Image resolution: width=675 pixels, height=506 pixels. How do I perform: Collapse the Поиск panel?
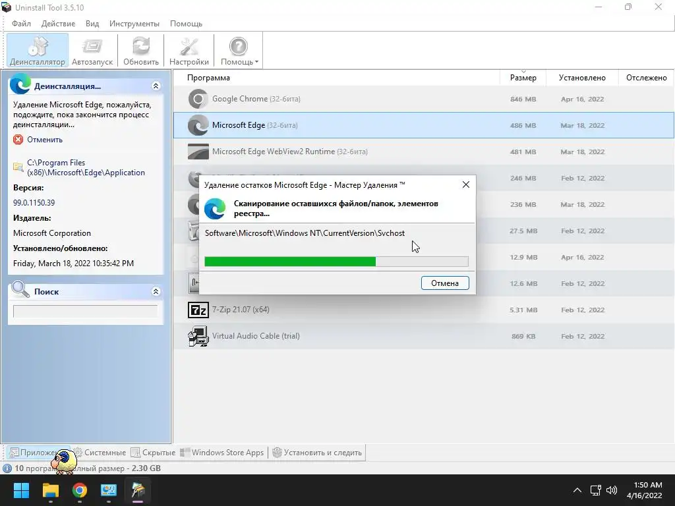pos(156,292)
